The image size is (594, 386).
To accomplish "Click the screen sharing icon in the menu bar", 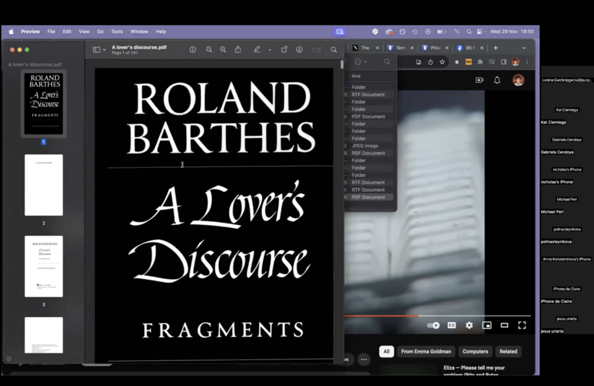I will coord(340,32).
